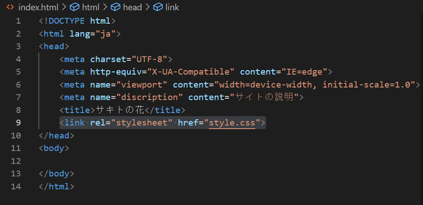The image size is (423, 205).
Task: Click the chevron between html and head
Action: 105,8
